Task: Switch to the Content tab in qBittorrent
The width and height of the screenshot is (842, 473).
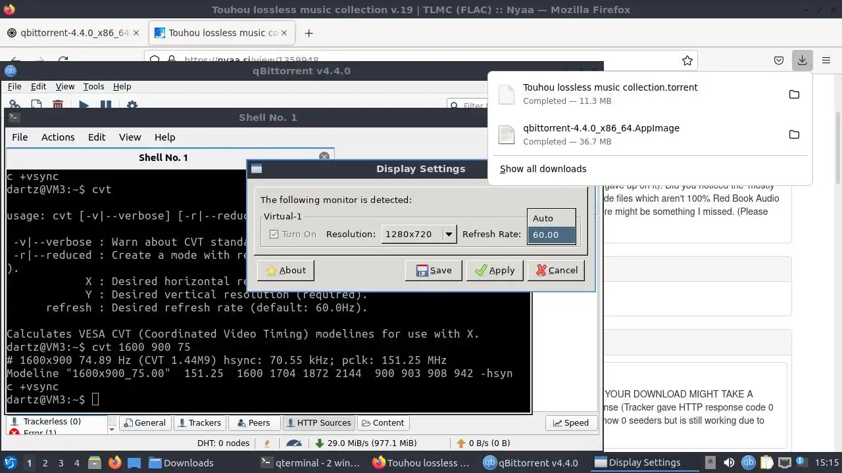Action: pos(383,423)
